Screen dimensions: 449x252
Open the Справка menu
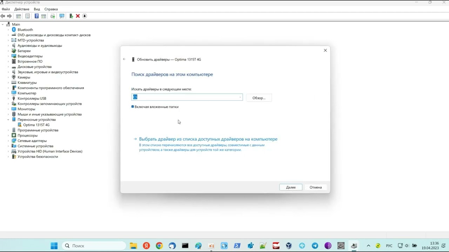coord(51,9)
